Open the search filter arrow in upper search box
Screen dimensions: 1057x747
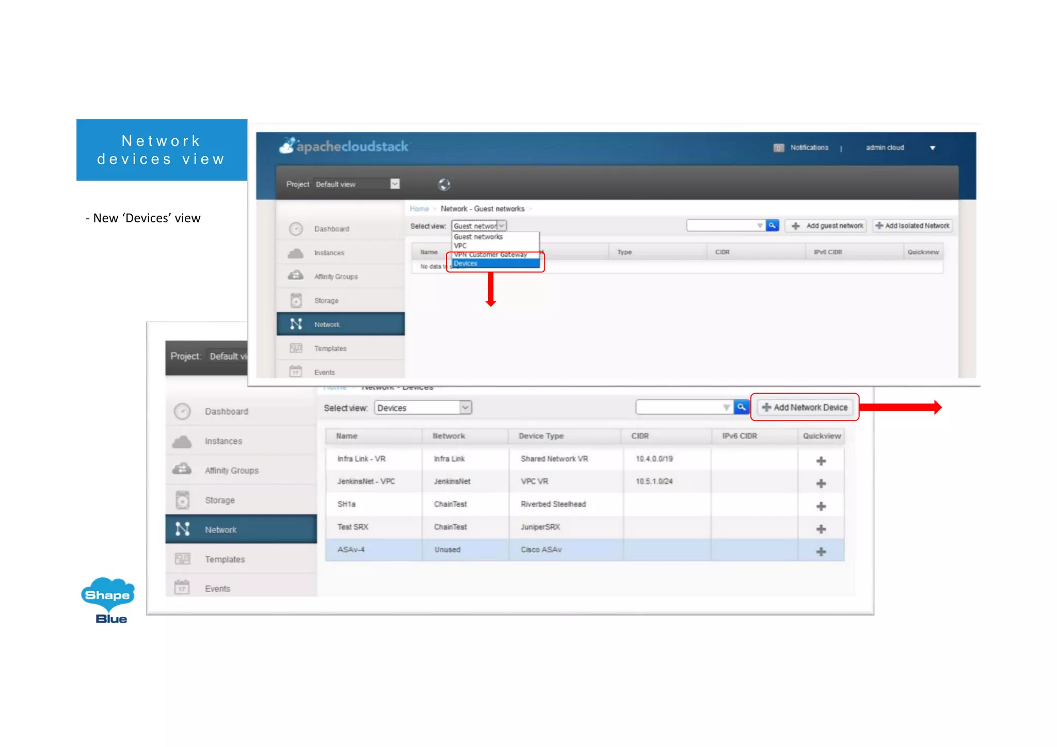759,226
